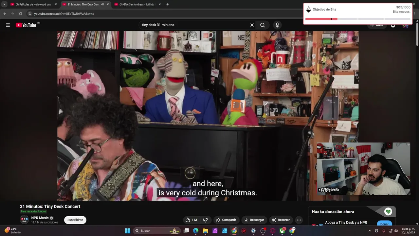Go to YouTube home via logo
This screenshot has width=419, height=236.
point(26,25)
